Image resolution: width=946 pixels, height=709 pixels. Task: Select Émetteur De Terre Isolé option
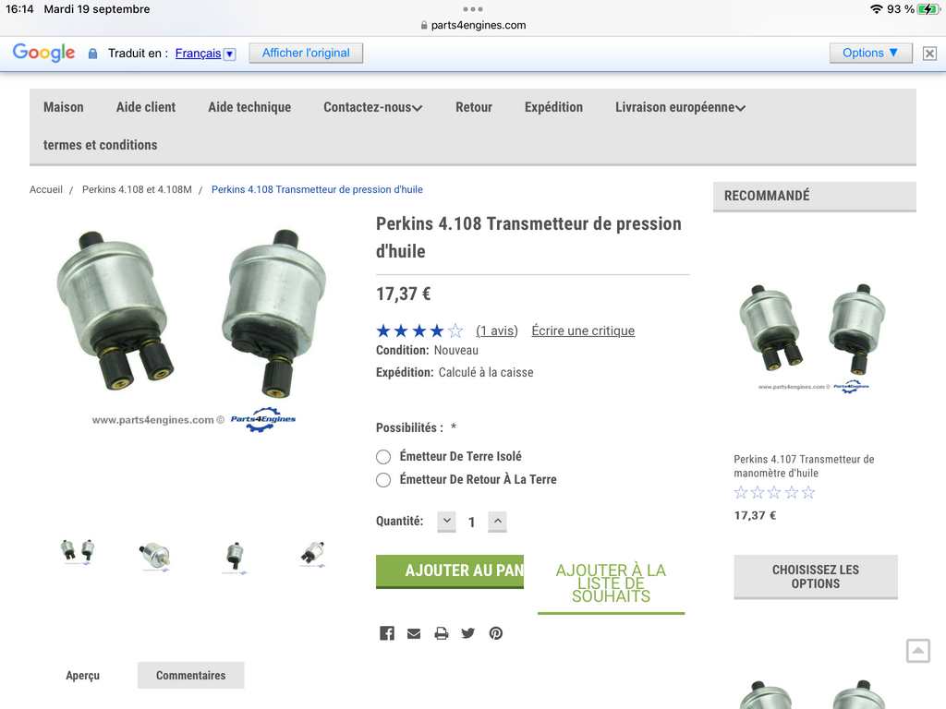(383, 457)
